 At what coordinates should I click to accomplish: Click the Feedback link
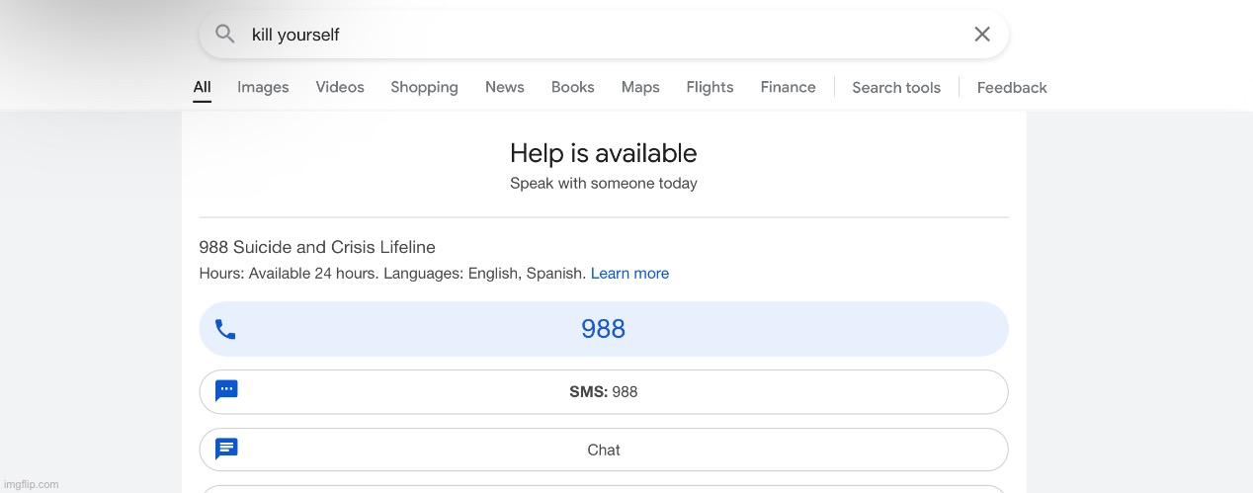coord(1012,87)
